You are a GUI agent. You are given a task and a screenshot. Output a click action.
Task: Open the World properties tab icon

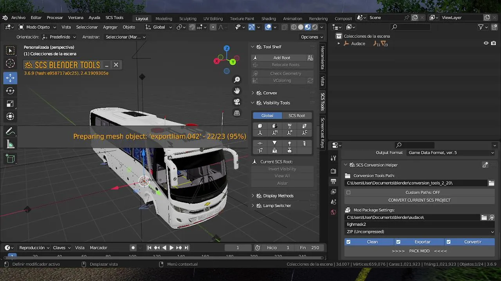tap(333, 212)
